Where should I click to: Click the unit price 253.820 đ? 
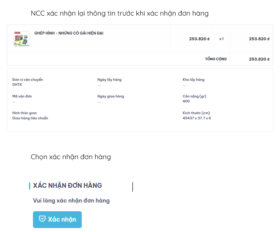coord(199,39)
